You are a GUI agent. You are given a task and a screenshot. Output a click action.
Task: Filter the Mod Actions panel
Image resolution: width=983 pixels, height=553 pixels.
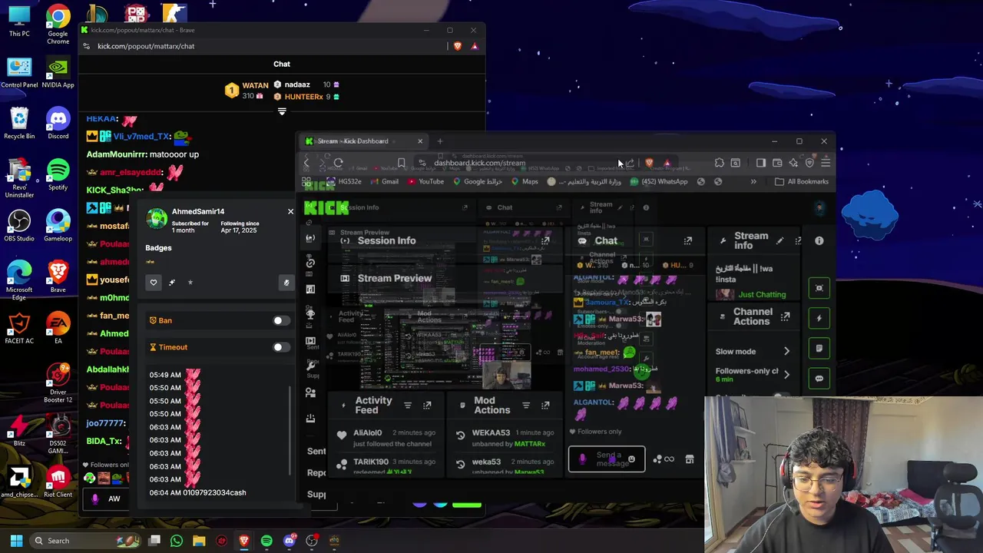[526, 406]
